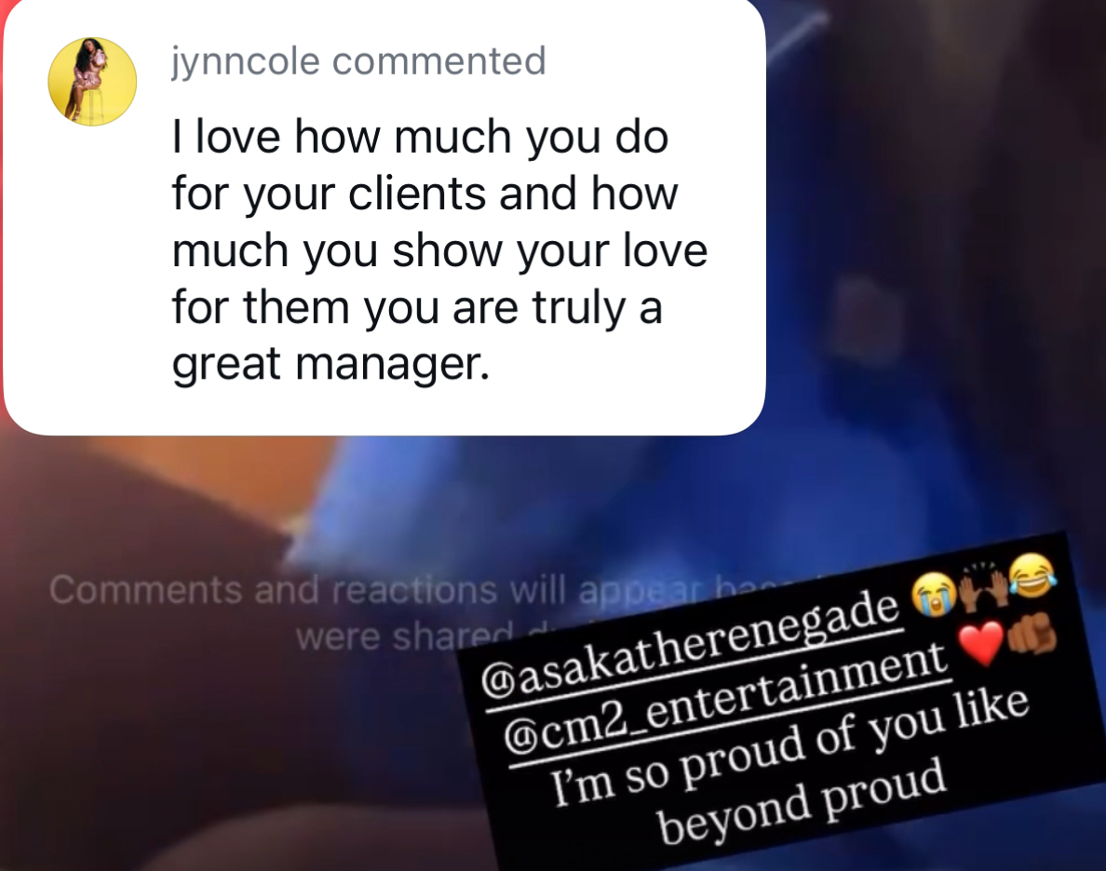Image resolution: width=1106 pixels, height=871 pixels.
Task: Tap the red heart emoji
Action: point(982,644)
